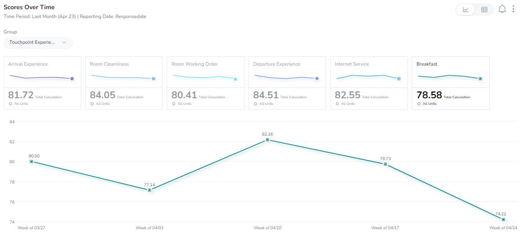Open the three-dot more options menu
The image size is (523, 238).
tap(513, 9)
